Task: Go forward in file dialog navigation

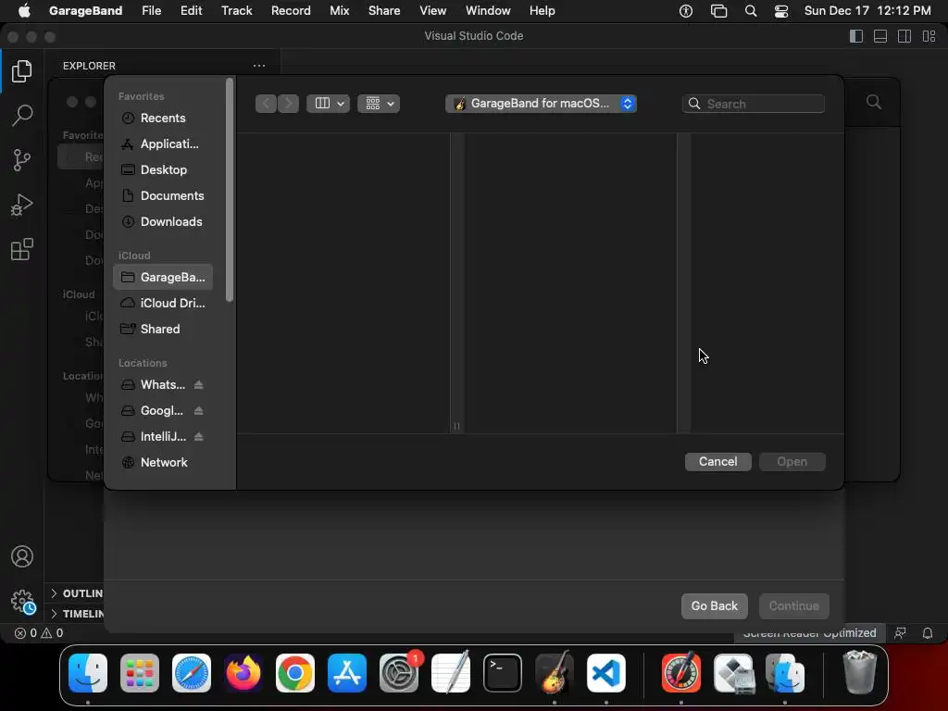Action: 289,104
